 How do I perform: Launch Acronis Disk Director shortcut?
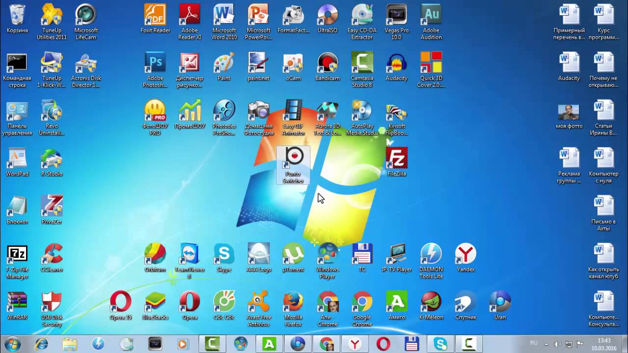pos(86,70)
